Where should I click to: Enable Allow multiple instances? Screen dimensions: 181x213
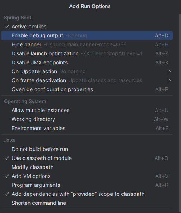(x=87, y=110)
